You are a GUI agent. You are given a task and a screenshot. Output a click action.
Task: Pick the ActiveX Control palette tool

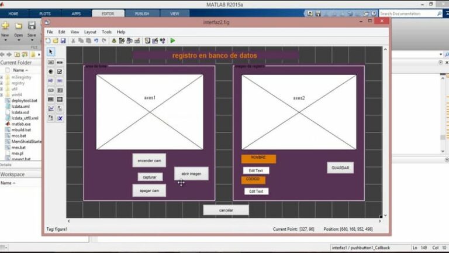60,118
